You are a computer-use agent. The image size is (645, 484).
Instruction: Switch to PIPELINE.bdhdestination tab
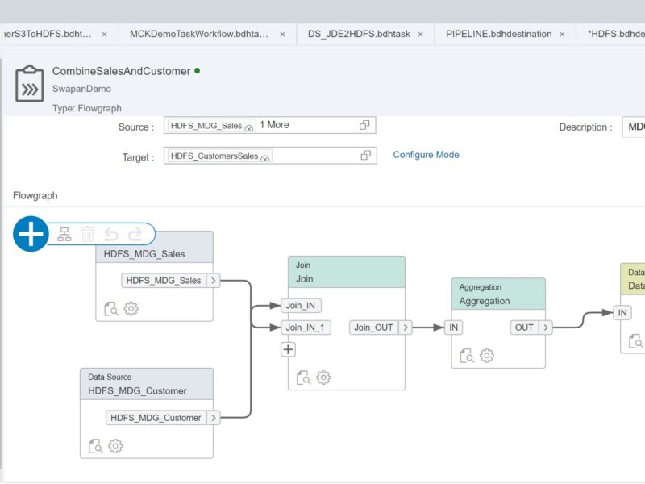coord(498,34)
